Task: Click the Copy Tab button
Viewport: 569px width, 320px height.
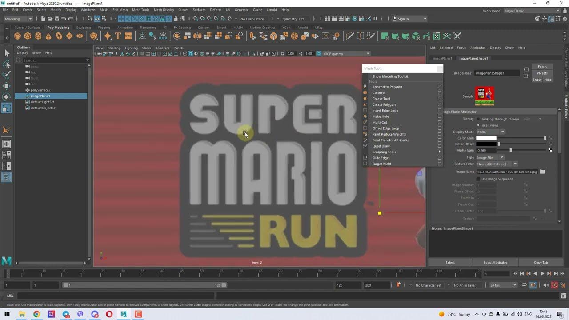Action: tap(541, 263)
